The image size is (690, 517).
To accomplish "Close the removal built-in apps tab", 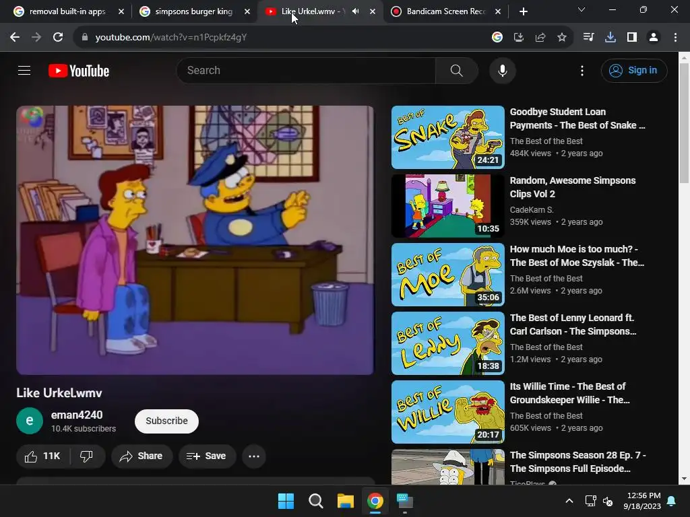I will tap(121, 11).
